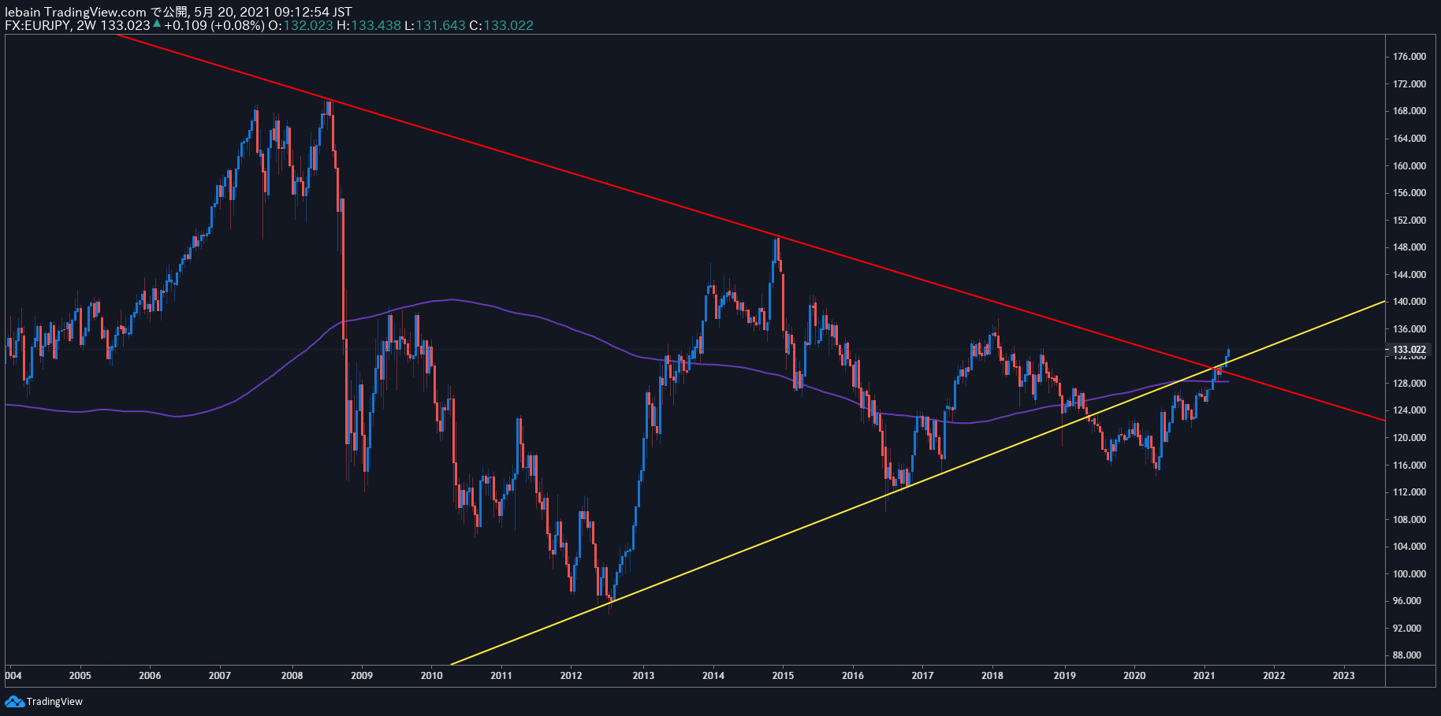Screen dimensions: 1441x716
Task: Click the open value O:132.023
Action: coord(301,25)
